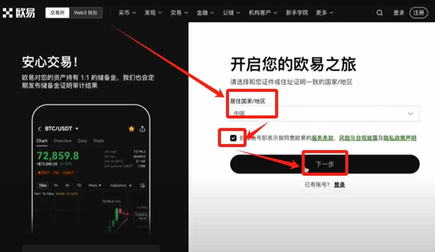The width and height of the screenshot is (435, 252).
Task: Click the 注册 button in the header
Action: (418, 13)
